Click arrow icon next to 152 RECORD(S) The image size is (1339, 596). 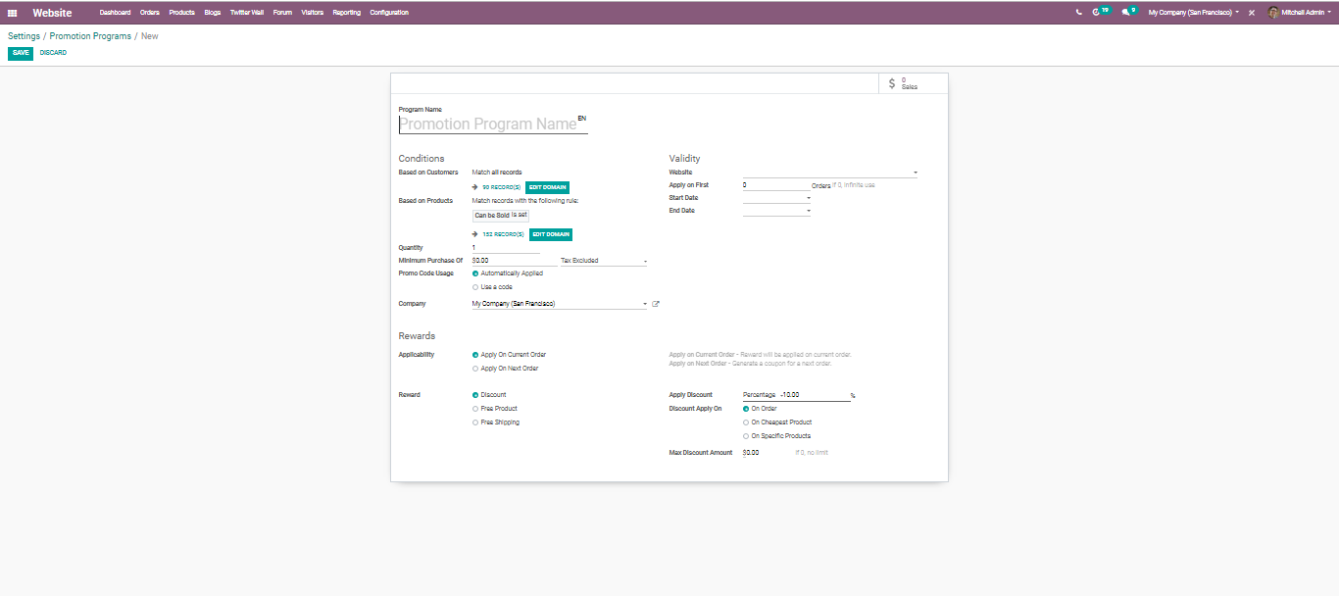[475, 234]
